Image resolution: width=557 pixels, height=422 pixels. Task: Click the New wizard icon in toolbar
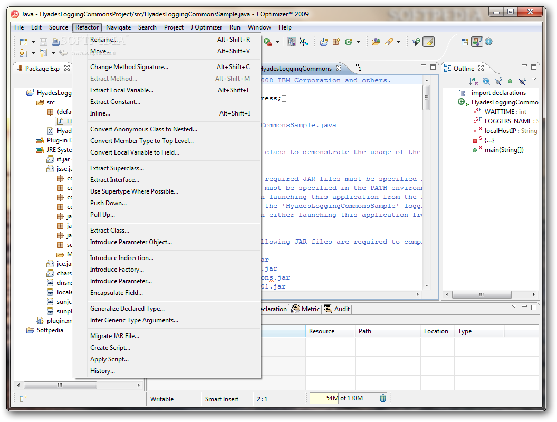coord(23,42)
